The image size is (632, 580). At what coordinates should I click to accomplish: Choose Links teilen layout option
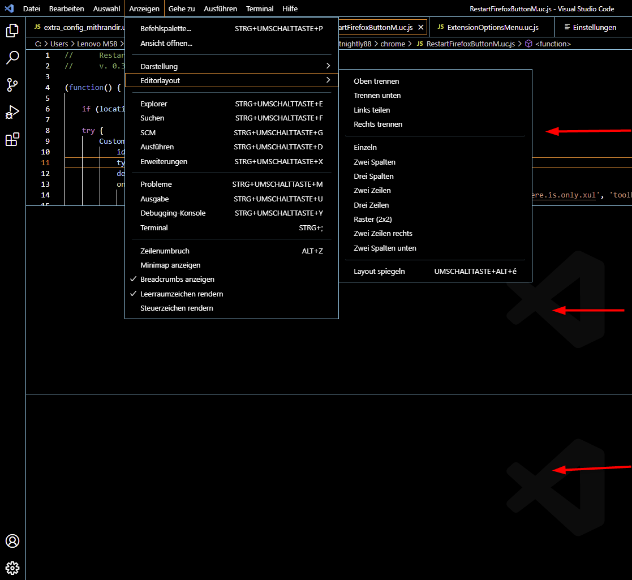tap(435, 110)
